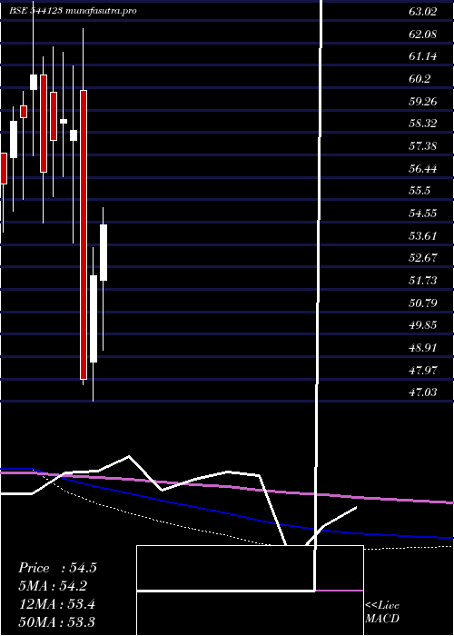Click the 63.02 price axis label
The height and width of the screenshot is (636, 454).
click(423, 11)
